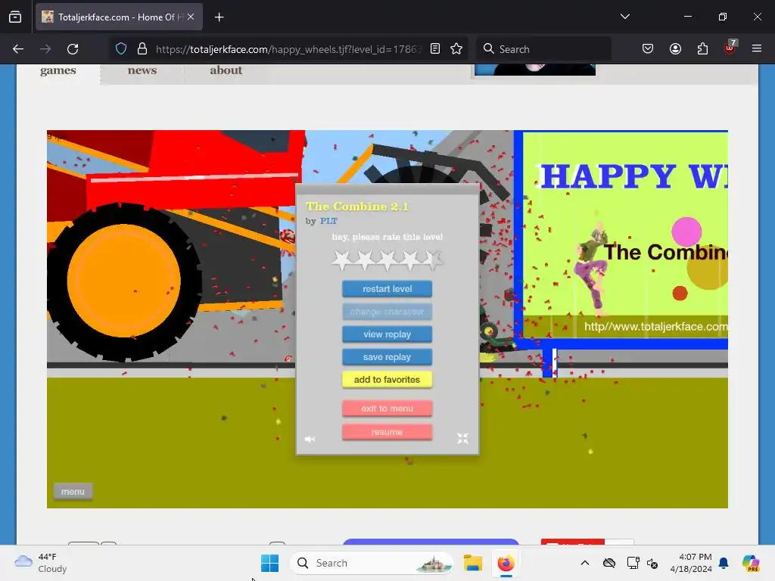Select the disabled change character button
775x581 pixels.
click(x=387, y=311)
